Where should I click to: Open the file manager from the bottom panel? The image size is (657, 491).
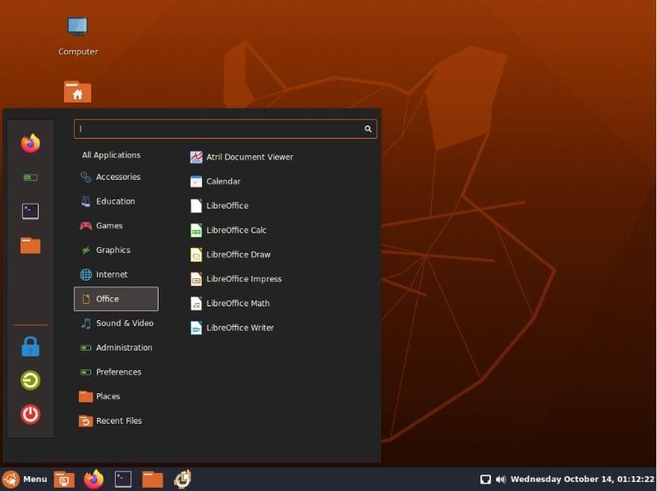[x=153, y=480]
